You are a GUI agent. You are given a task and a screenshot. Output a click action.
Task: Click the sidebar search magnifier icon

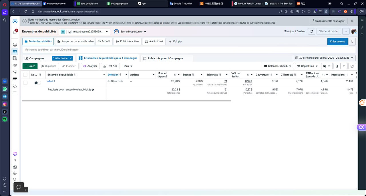coord(15,179)
